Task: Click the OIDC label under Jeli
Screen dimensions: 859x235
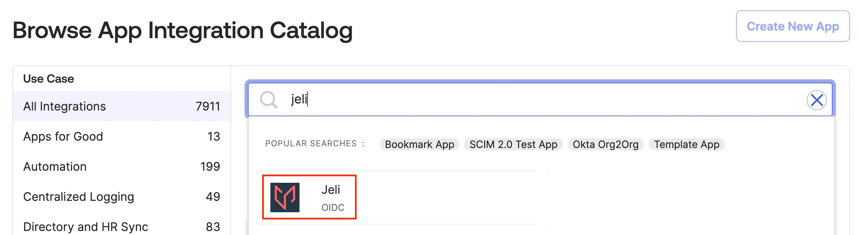Action: pyautogui.click(x=333, y=208)
